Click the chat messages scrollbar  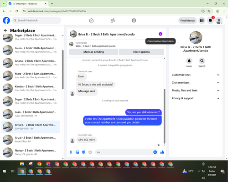pyautogui.click(x=164, y=116)
